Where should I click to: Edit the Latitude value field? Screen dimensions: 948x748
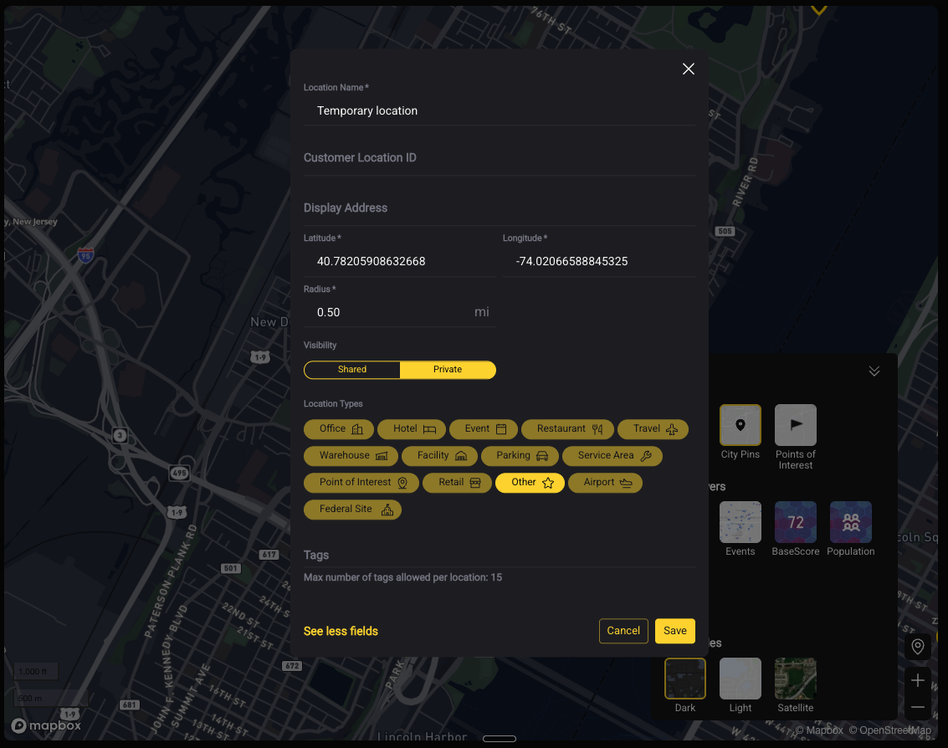coord(400,261)
